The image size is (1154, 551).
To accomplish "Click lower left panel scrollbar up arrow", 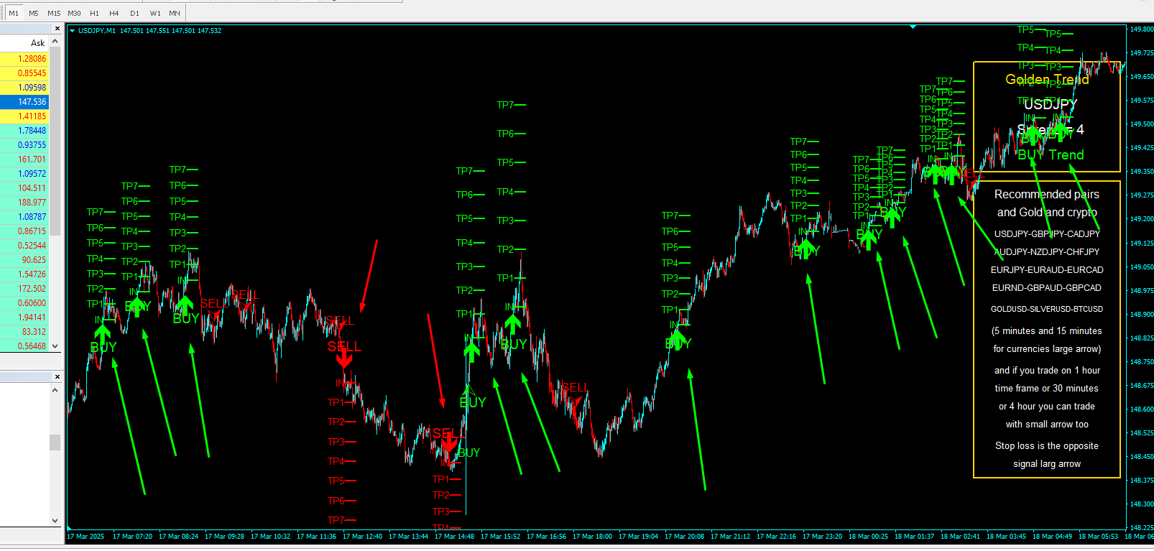I will point(55,390).
